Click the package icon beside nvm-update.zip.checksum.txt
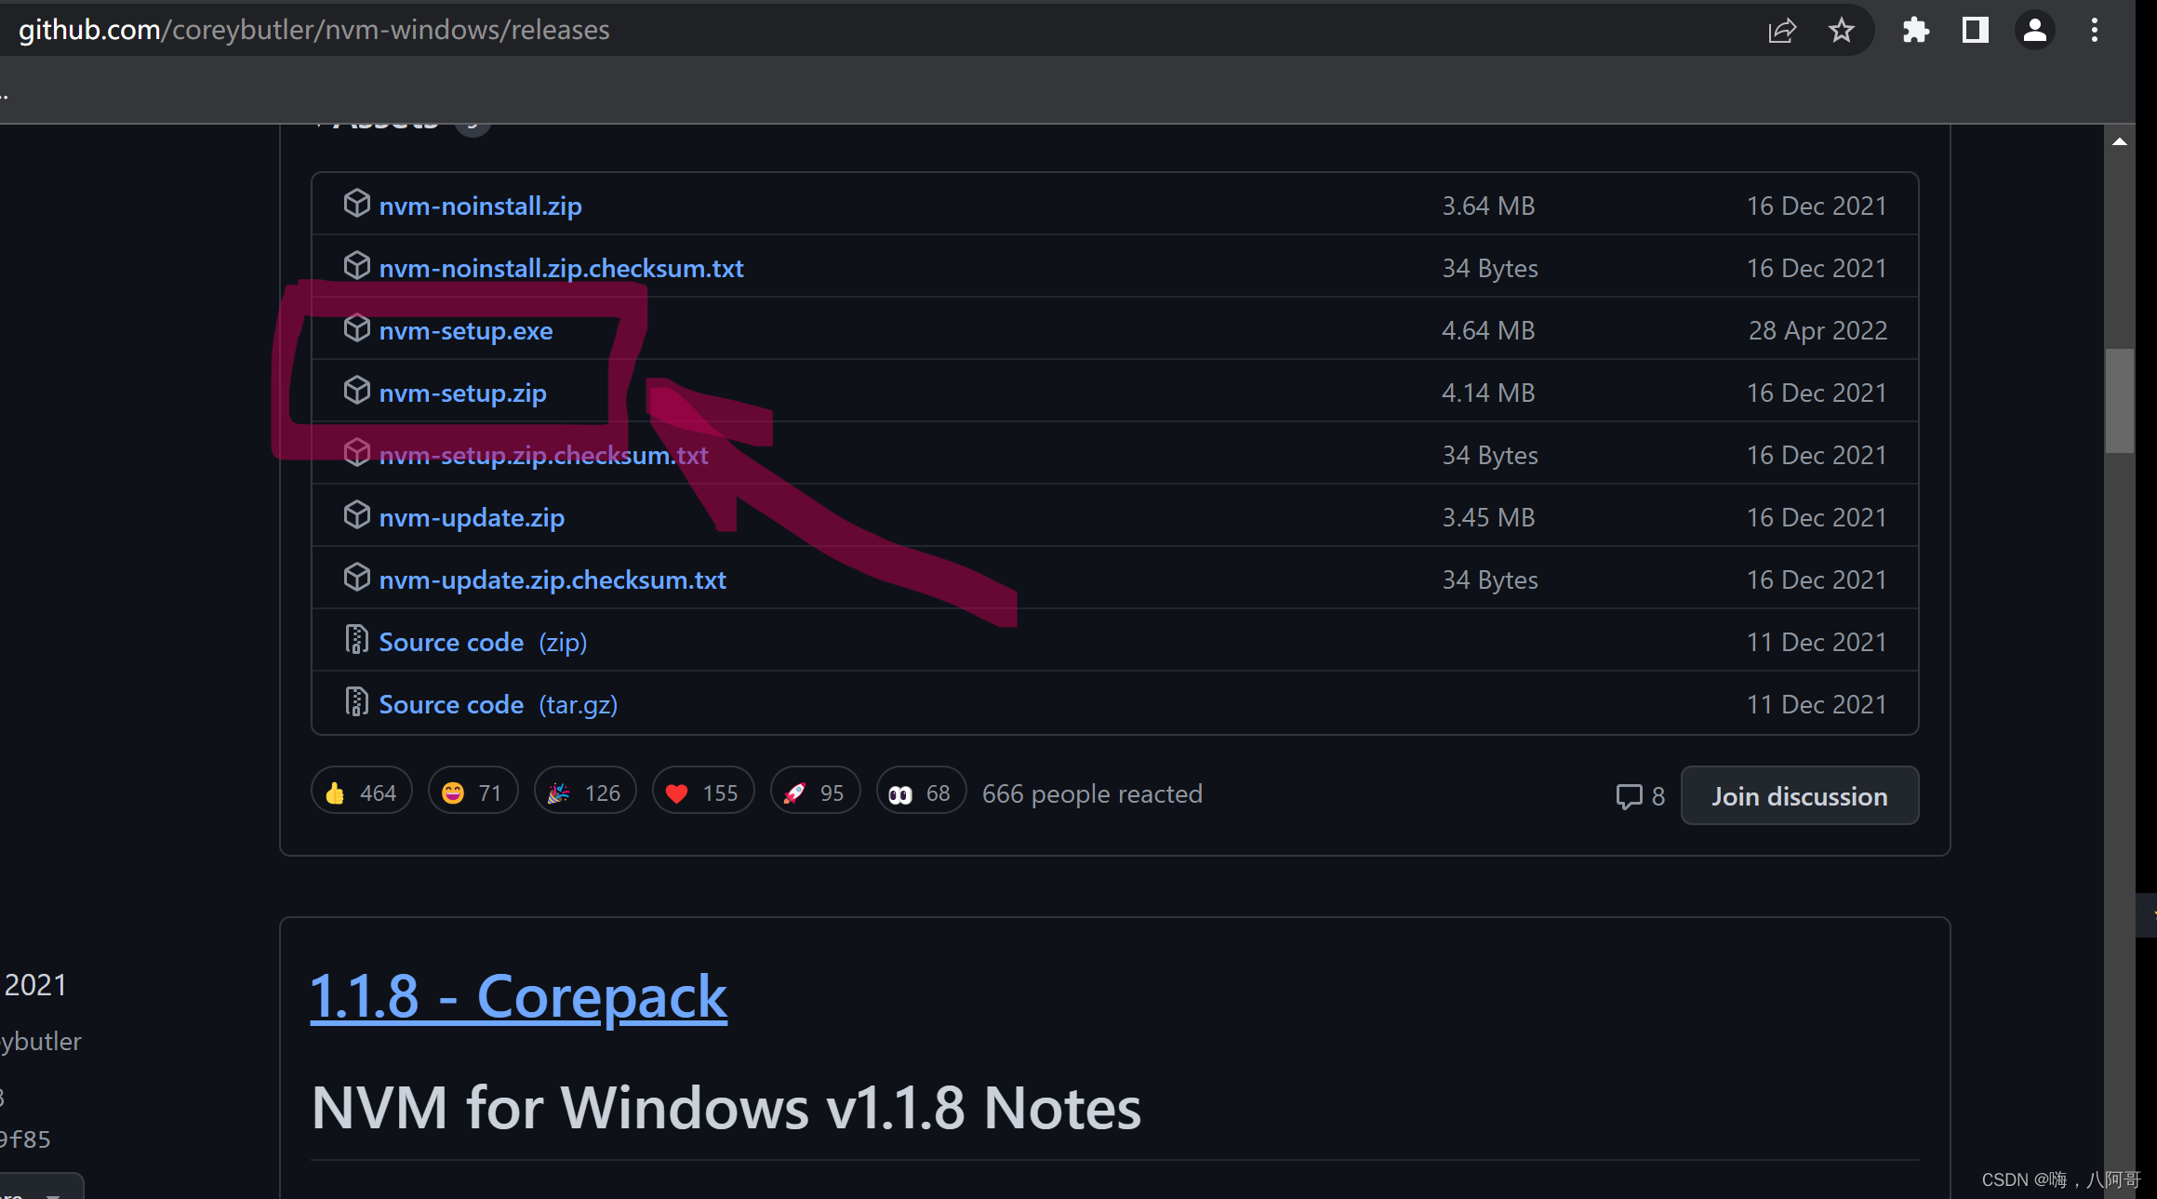The width and height of the screenshot is (2157, 1199). [356, 578]
